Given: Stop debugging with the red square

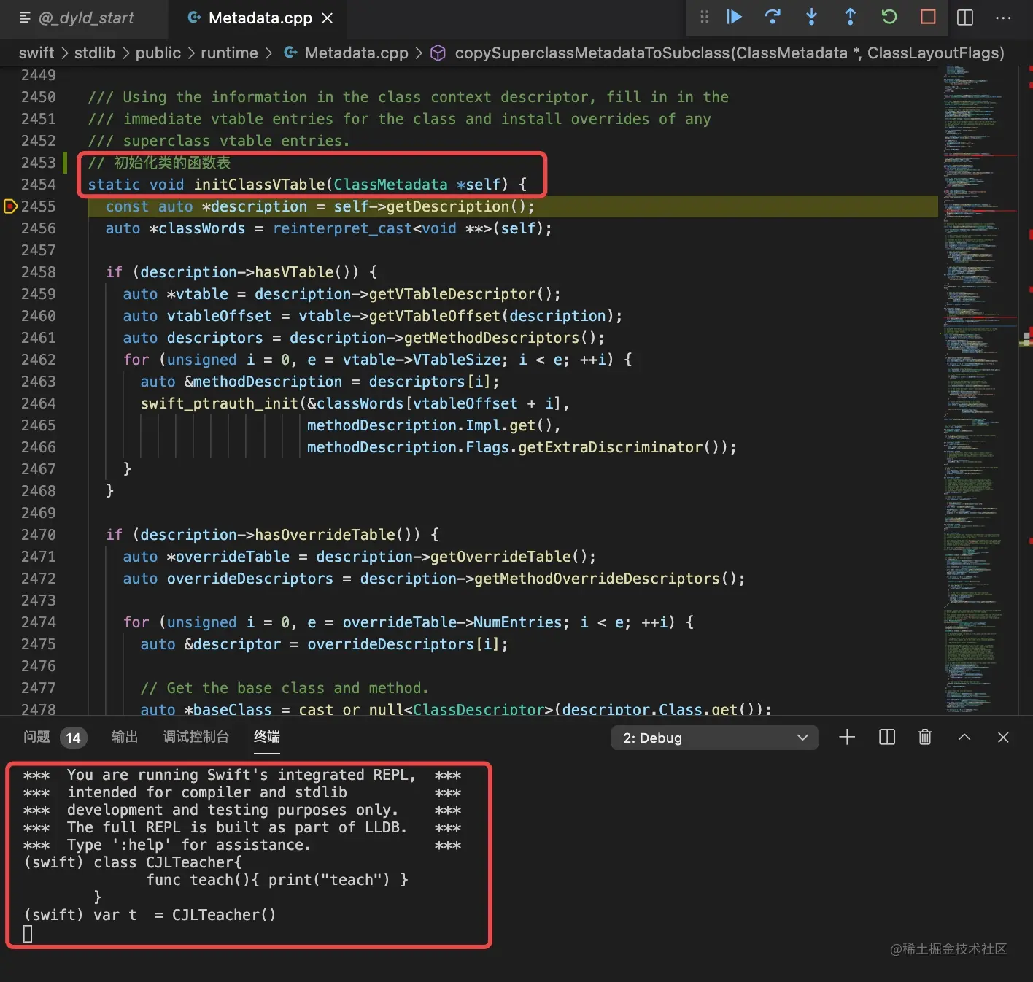Looking at the screenshot, I should tap(928, 17).
